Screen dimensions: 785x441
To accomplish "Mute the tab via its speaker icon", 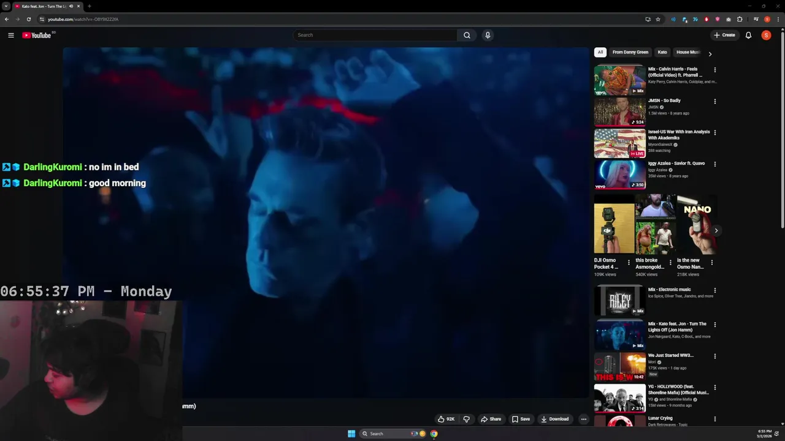I will (x=71, y=6).
